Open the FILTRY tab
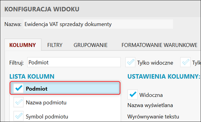This screenshot has width=201, height=122. point(55,45)
